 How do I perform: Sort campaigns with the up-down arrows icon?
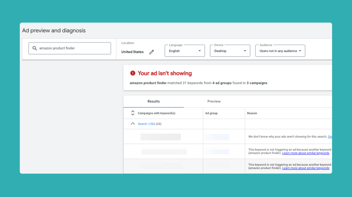(x=133, y=113)
